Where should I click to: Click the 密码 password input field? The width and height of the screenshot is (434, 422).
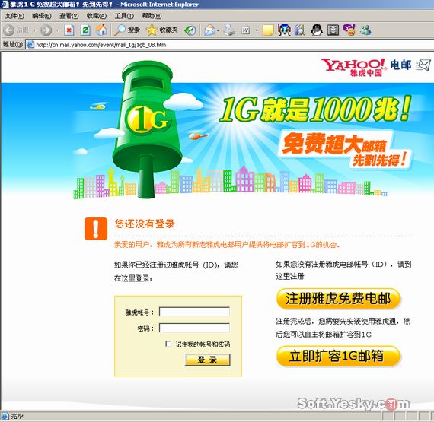pyautogui.click(x=194, y=328)
